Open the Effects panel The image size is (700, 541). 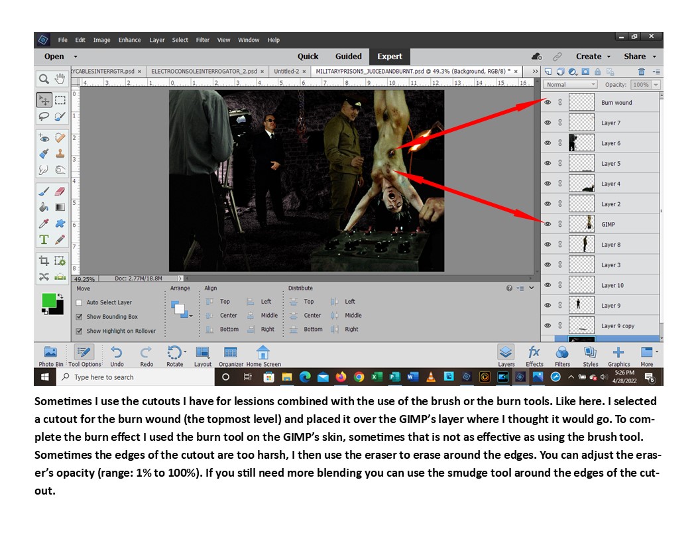tap(534, 355)
